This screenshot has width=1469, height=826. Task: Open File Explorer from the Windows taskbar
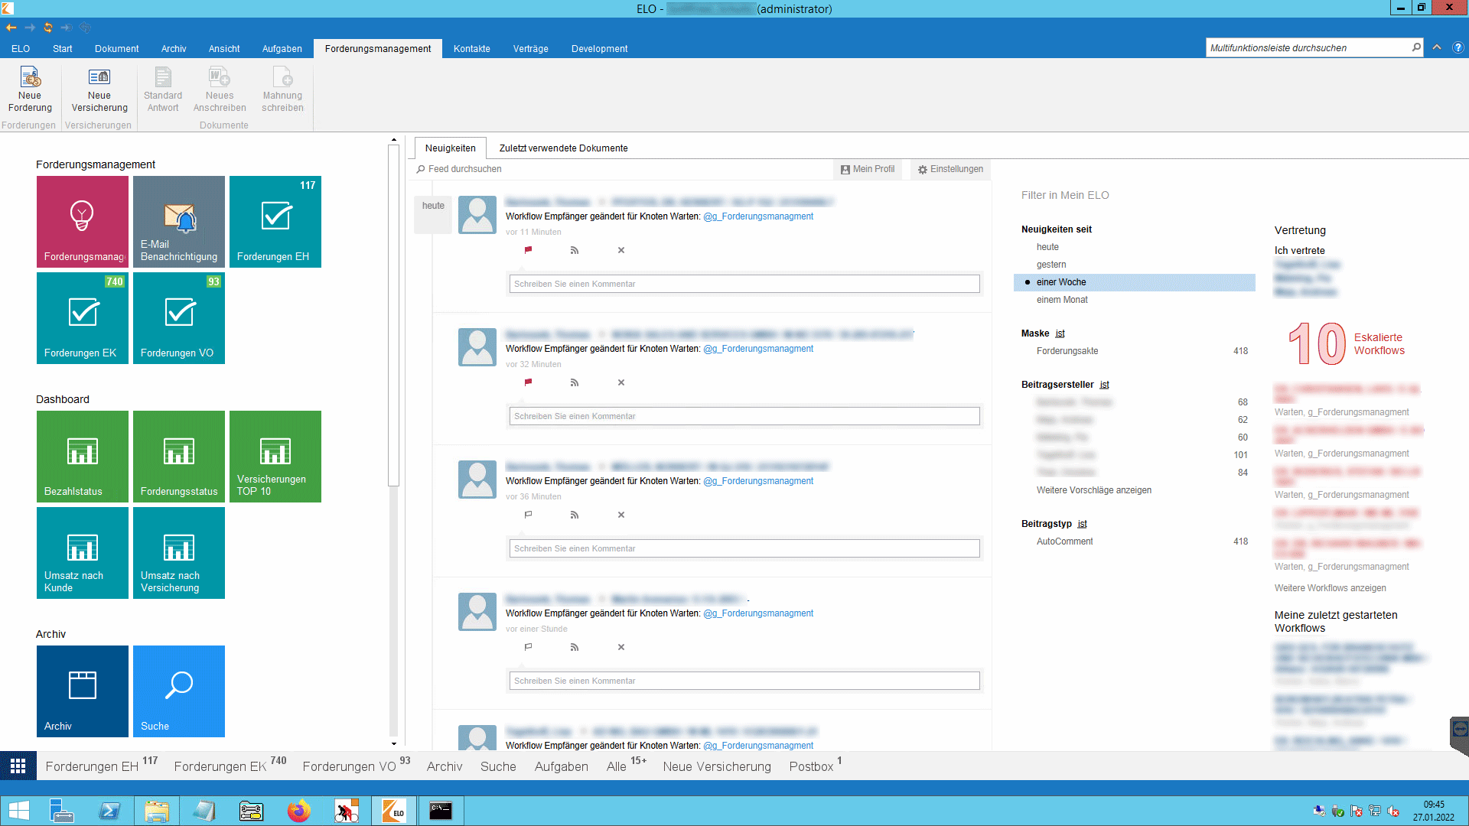[157, 811]
